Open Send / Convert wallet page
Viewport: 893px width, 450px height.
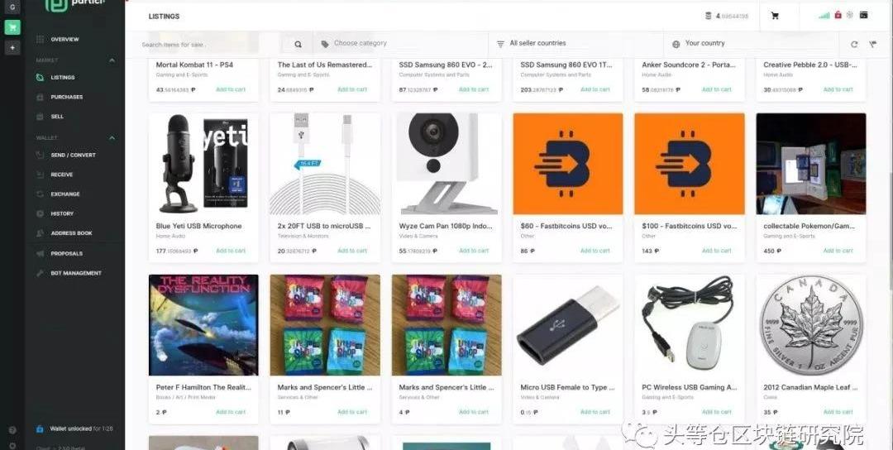click(x=73, y=155)
